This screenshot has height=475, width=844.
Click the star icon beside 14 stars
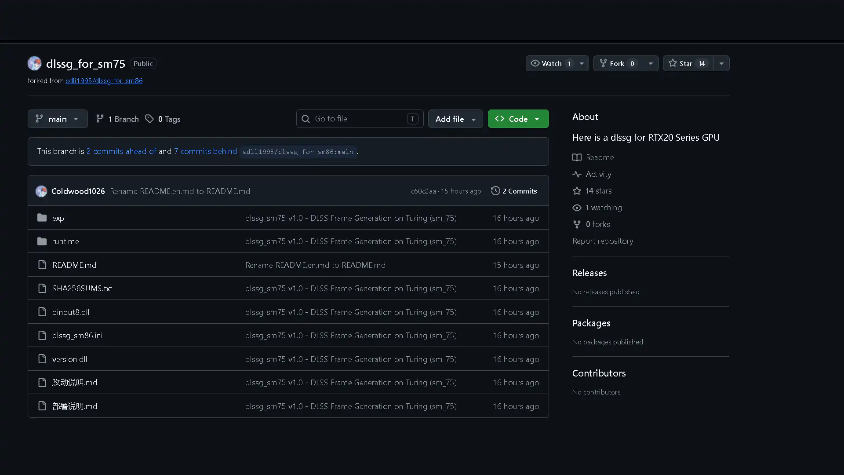577,191
